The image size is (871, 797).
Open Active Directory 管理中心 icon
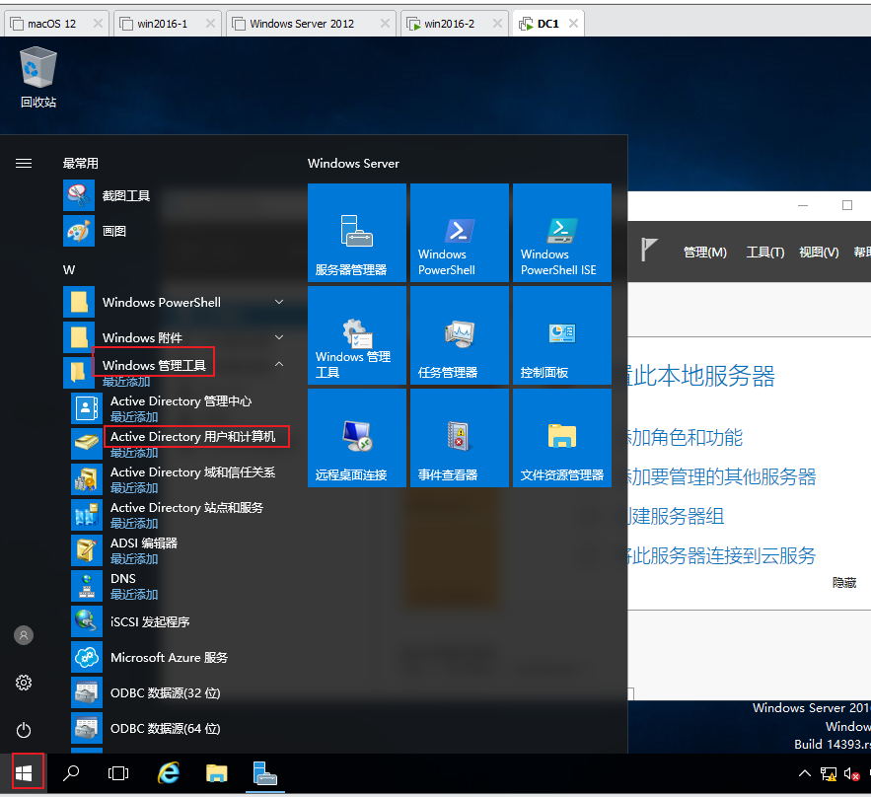pos(87,408)
